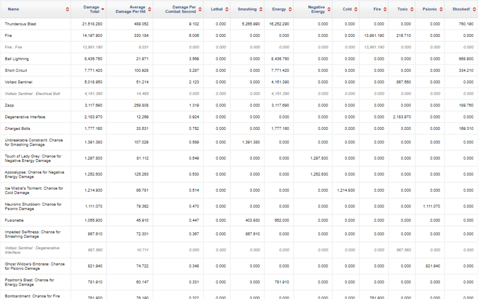Image resolution: width=479 pixels, height=299 pixels.
Task: Click the sort arrows beside Lethal header
Action: (x=227, y=9)
